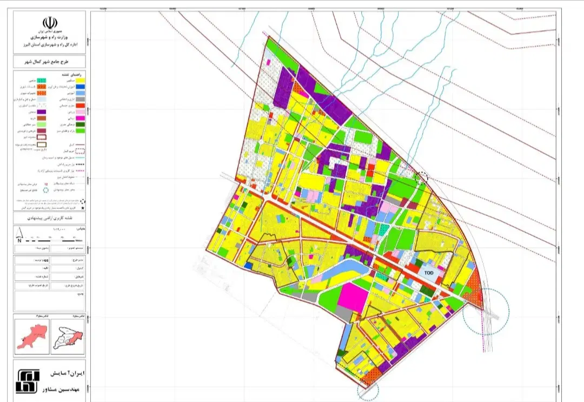Select the bright green park legend swatch
This screenshot has height=402, width=584.
tap(80, 131)
